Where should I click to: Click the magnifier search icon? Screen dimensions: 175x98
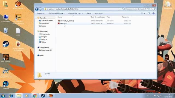click(x=155, y=9)
